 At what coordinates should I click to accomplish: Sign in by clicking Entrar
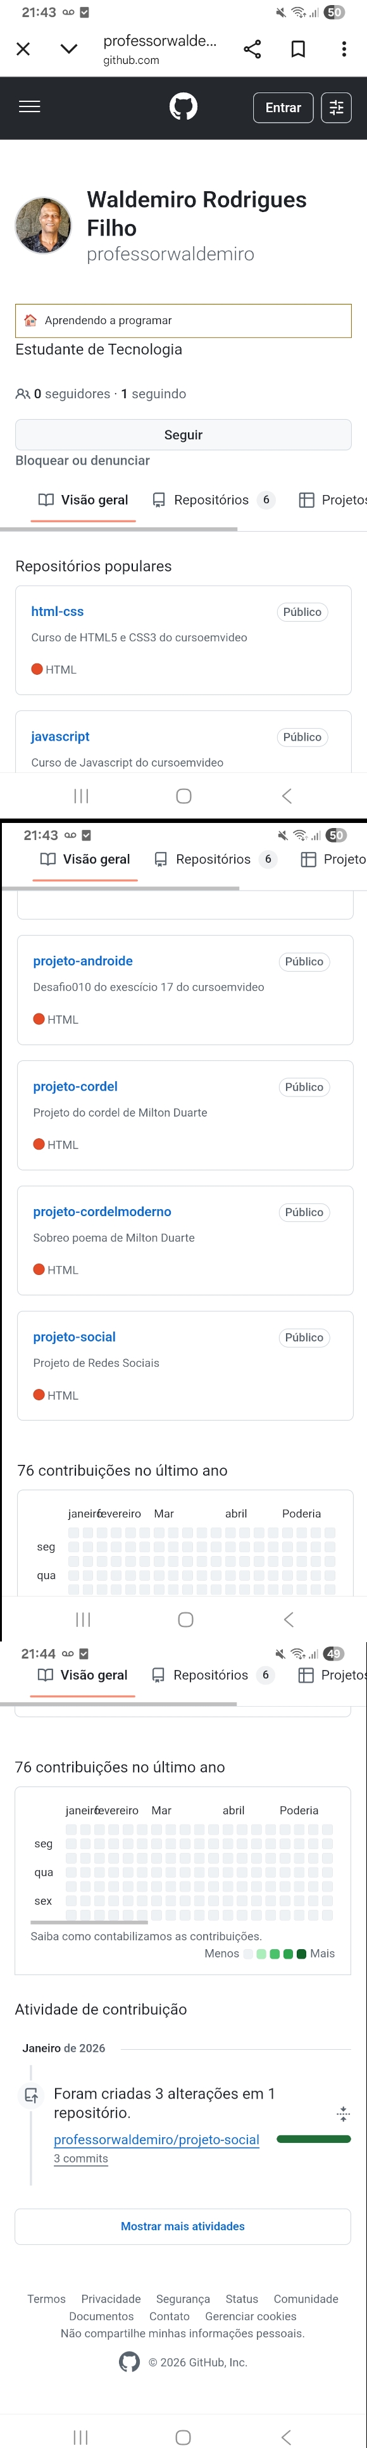pyautogui.click(x=282, y=108)
